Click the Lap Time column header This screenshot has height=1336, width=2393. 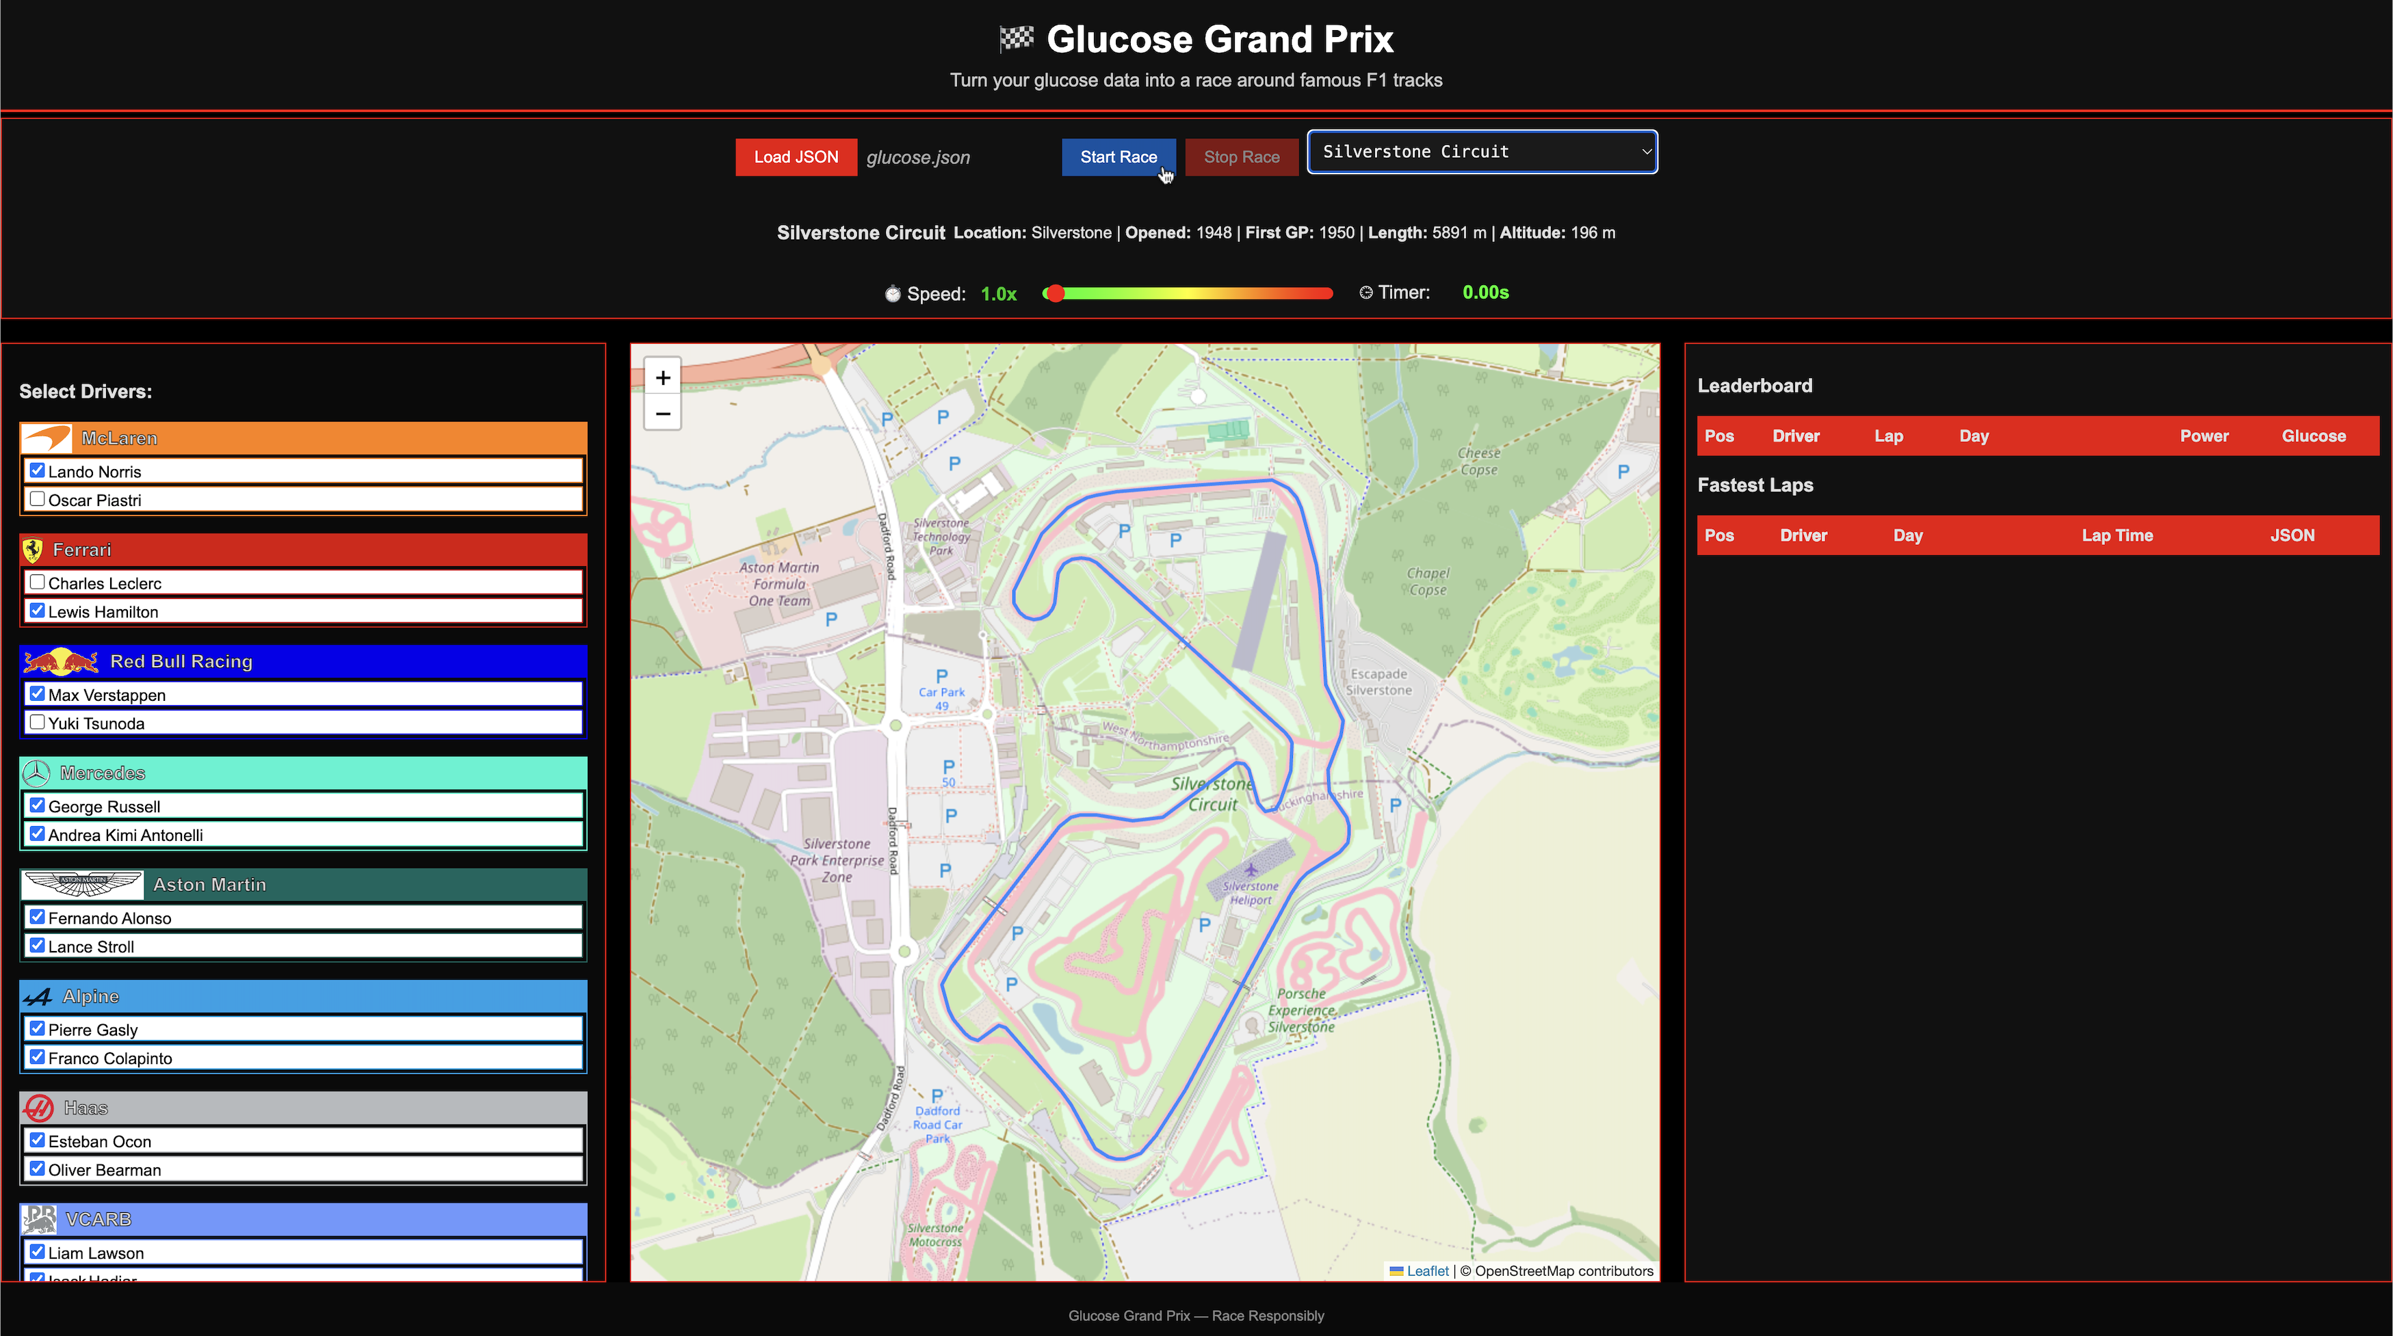[x=2116, y=536]
